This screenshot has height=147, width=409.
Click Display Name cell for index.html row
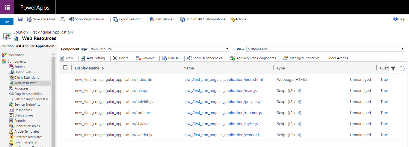[114, 79]
